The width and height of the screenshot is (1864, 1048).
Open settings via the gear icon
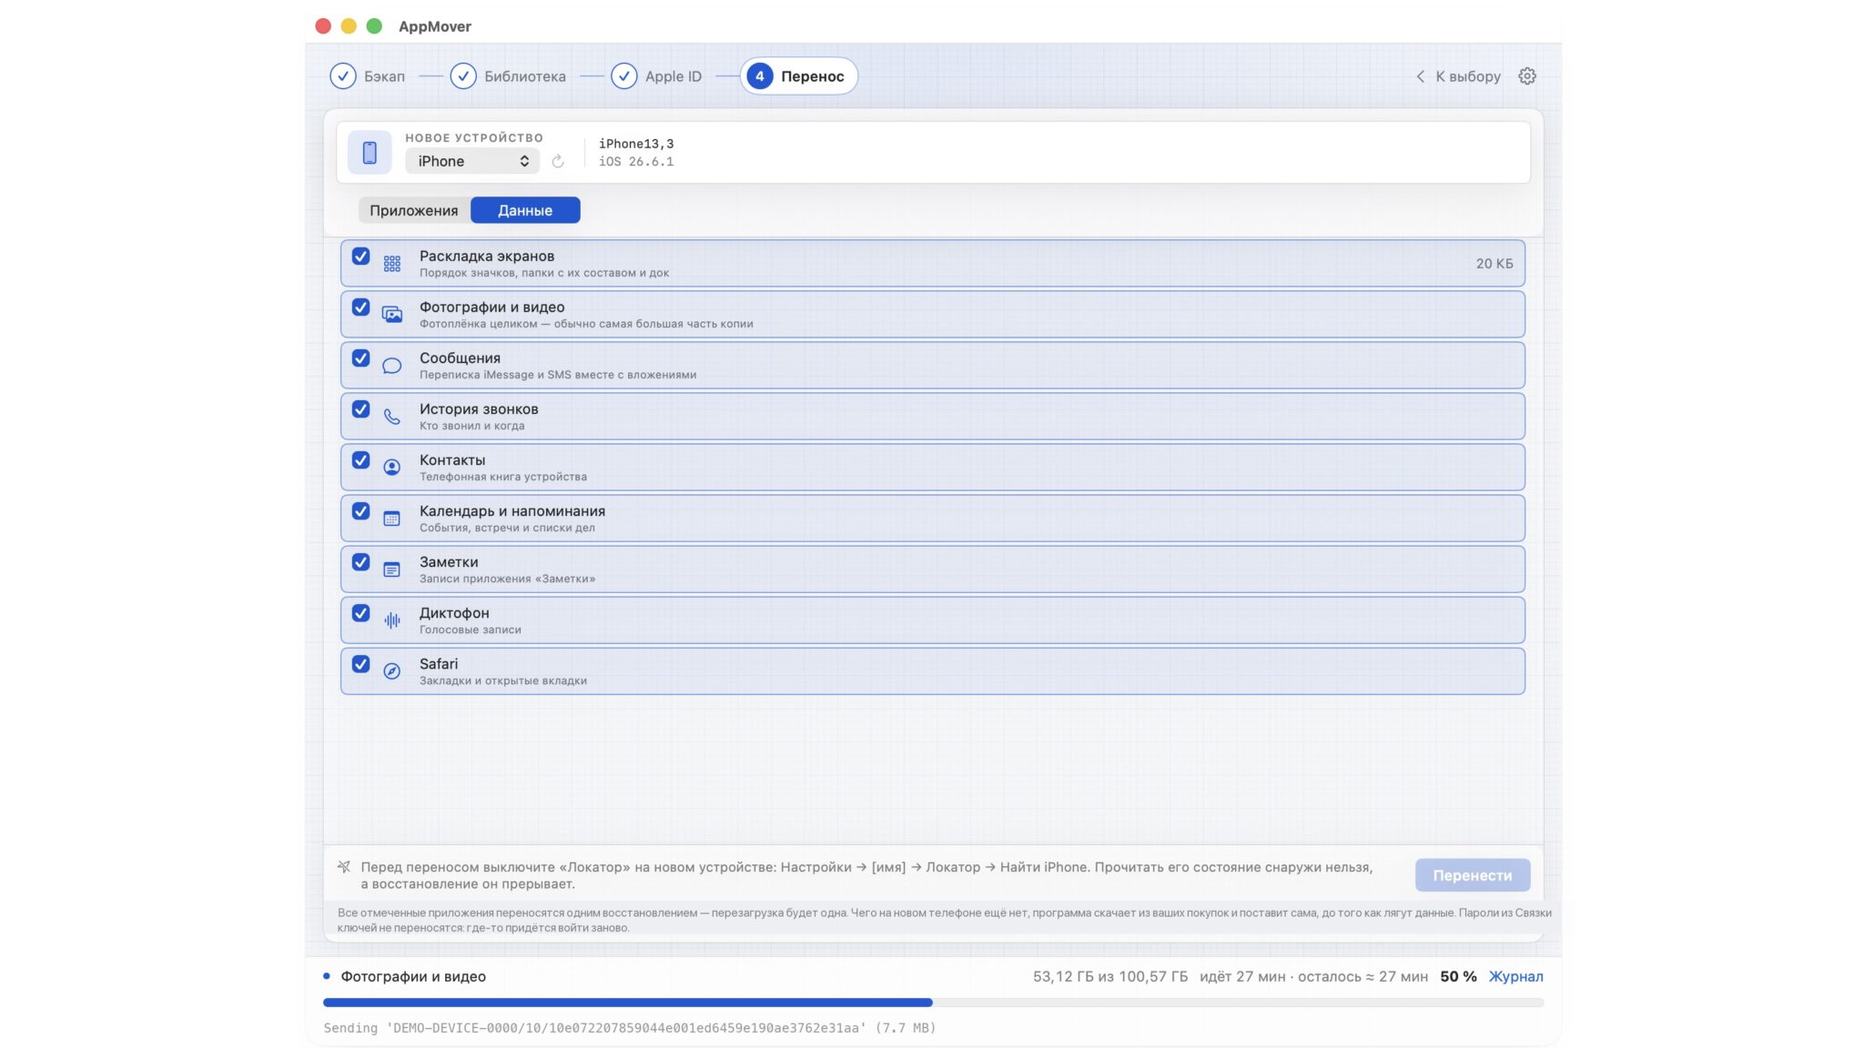click(x=1527, y=76)
